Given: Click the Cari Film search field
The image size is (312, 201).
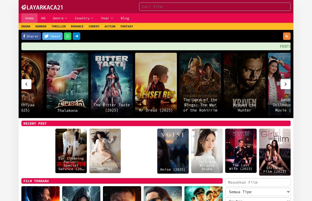Looking at the screenshot, I should [215, 7].
